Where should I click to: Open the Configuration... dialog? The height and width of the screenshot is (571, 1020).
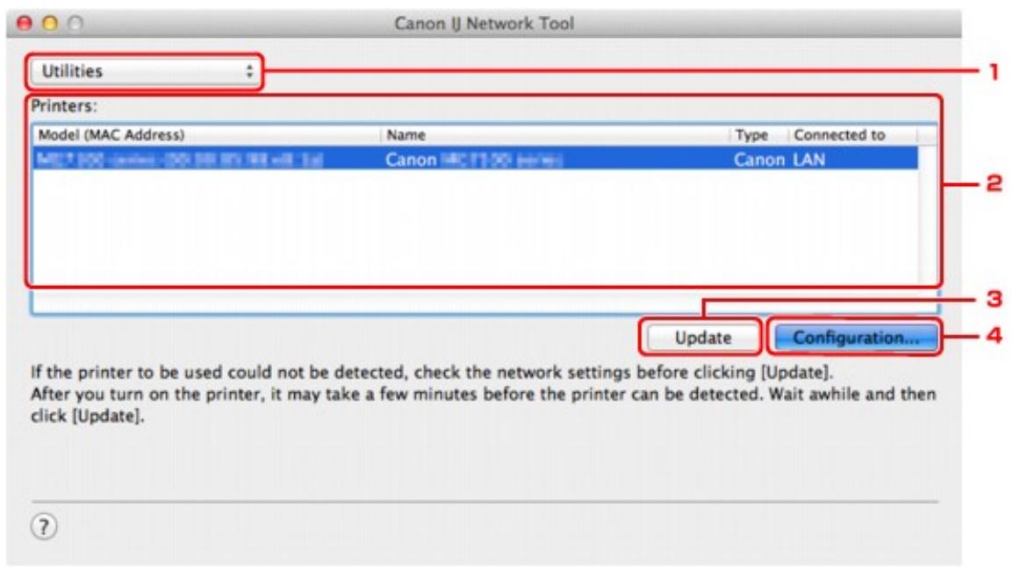855,338
